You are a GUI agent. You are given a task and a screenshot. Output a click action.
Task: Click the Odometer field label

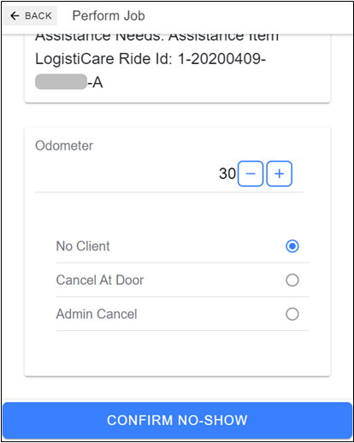pyautogui.click(x=64, y=145)
